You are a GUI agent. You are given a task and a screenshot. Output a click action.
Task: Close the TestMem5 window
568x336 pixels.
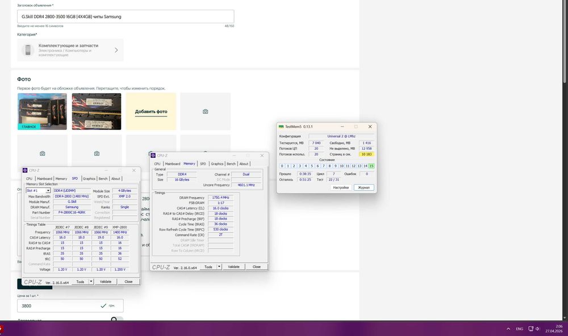(370, 127)
